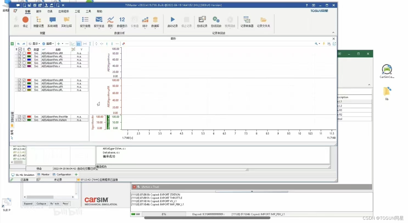
Task: Uncheck visibility of ABSAlgorithm.throttle
Action: pyautogui.click(x=19, y=116)
